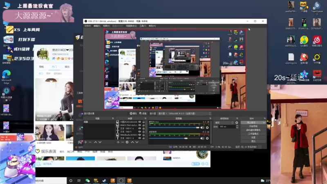Open the 场景集合(S) menu in OBS
Screen dimensions: 327x184
(131, 26)
